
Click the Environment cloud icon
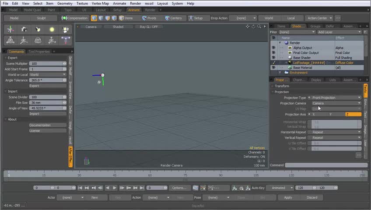(286, 73)
